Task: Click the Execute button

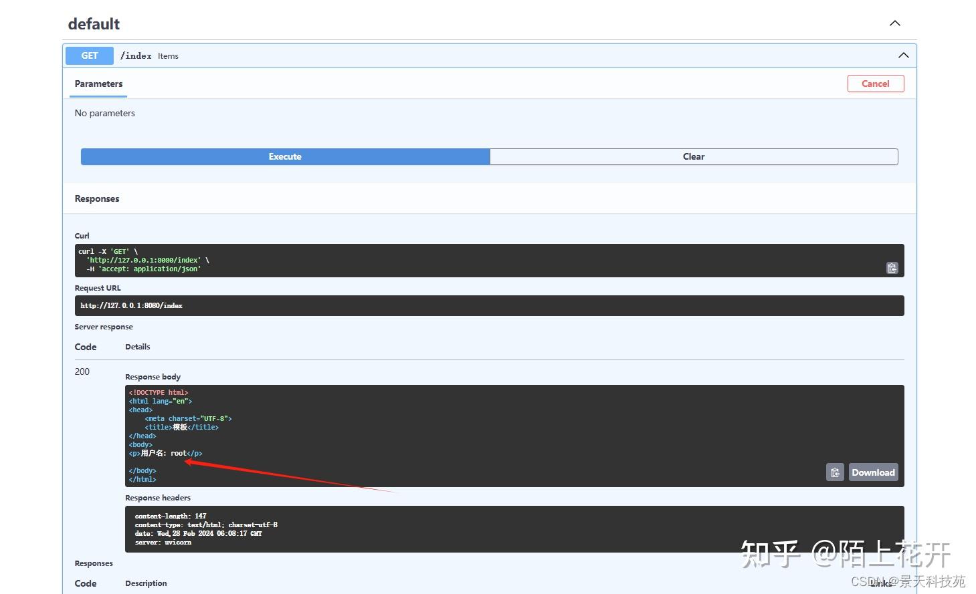Action: point(285,156)
